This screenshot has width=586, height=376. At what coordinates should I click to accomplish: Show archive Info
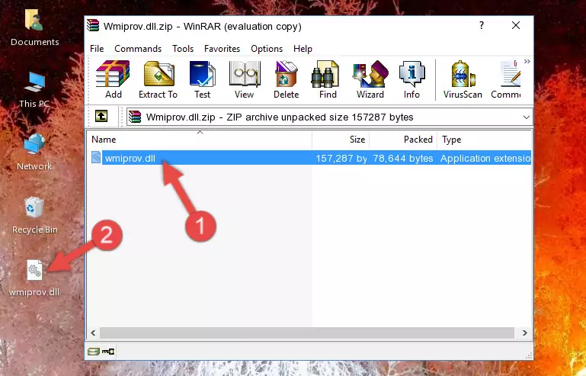click(x=411, y=79)
